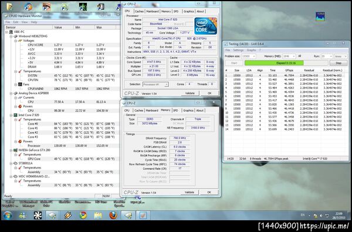Open the View menu in HWMonitor
Image resolution: width=352 pixels, height=232 pixels.
(25, 22)
